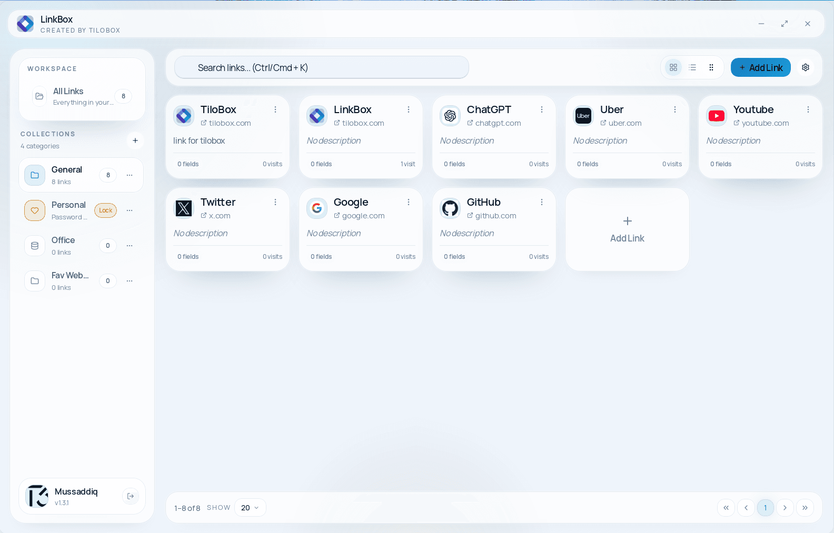Open the github.com link
834x533 pixels.
pyautogui.click(x=492, y=216)
